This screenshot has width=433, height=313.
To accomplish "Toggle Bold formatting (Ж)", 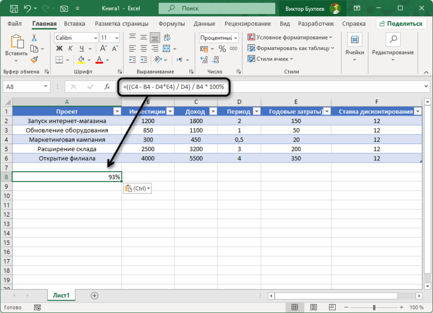I will click(59, 49).
